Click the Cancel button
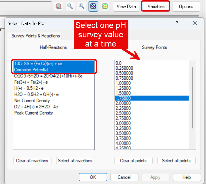The image size is (206, 184). coord(124,177)
